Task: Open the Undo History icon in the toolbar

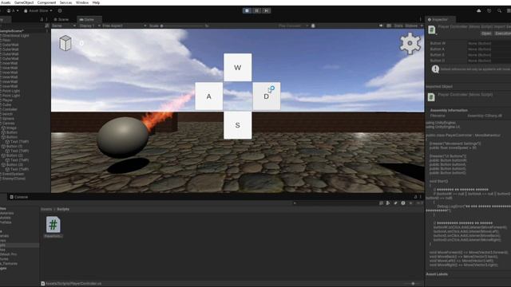Action: pyautogui.click(x=489, y=10)
